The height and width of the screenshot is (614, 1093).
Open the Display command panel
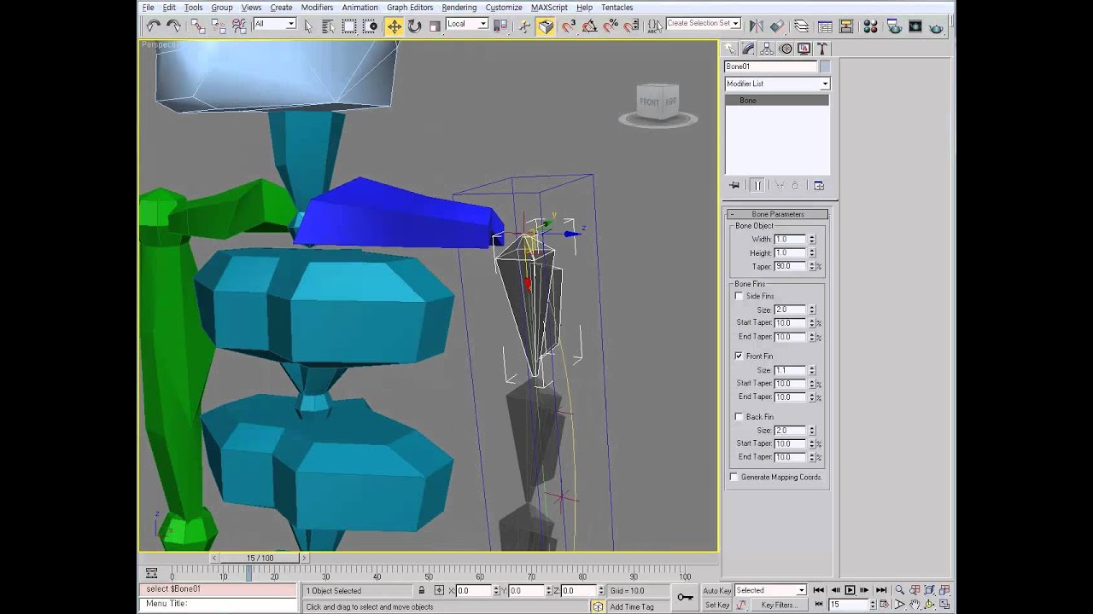click(804, 49)
